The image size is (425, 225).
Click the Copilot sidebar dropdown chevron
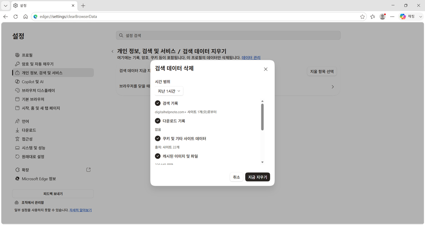(420, 17)
